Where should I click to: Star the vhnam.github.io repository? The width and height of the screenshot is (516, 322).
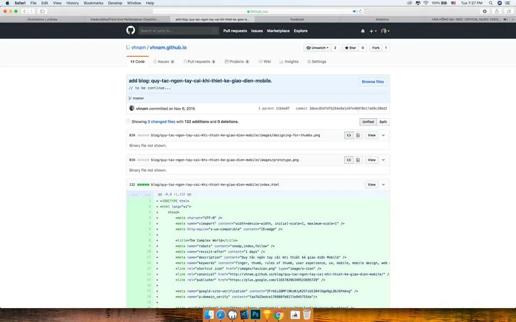(x=350, y=48)
